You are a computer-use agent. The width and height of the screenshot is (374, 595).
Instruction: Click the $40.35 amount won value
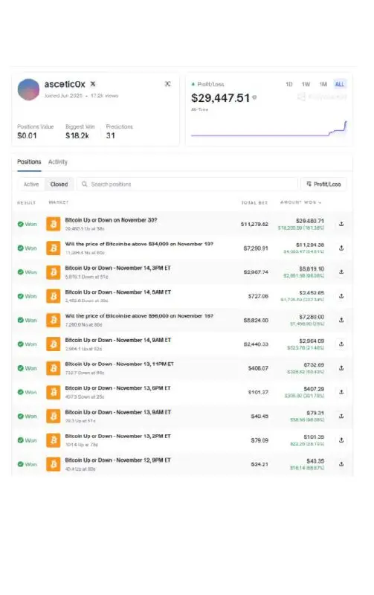[315, 461]
